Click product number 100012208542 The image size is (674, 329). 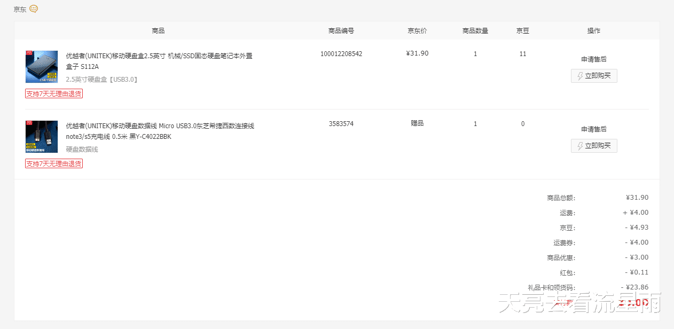(341, 53)
